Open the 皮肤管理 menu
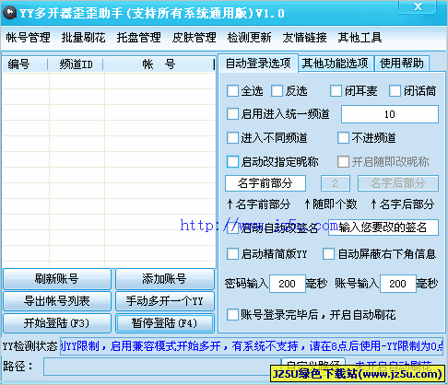 coord(194,38)
